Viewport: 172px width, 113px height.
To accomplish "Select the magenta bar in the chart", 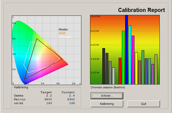I will (133, 60).
